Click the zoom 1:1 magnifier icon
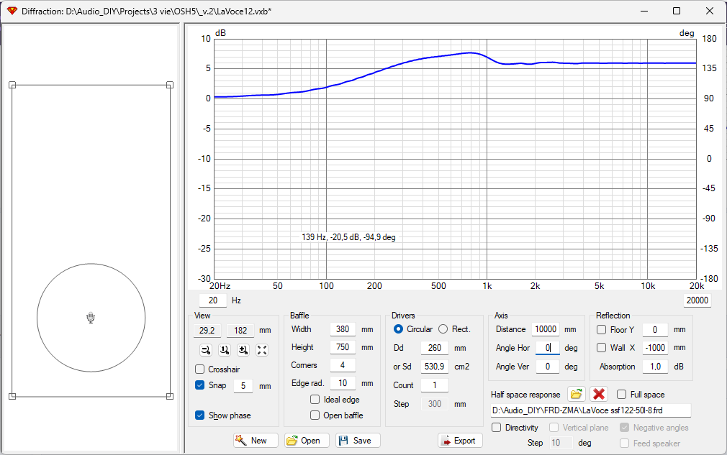 (x=225, y=350)
